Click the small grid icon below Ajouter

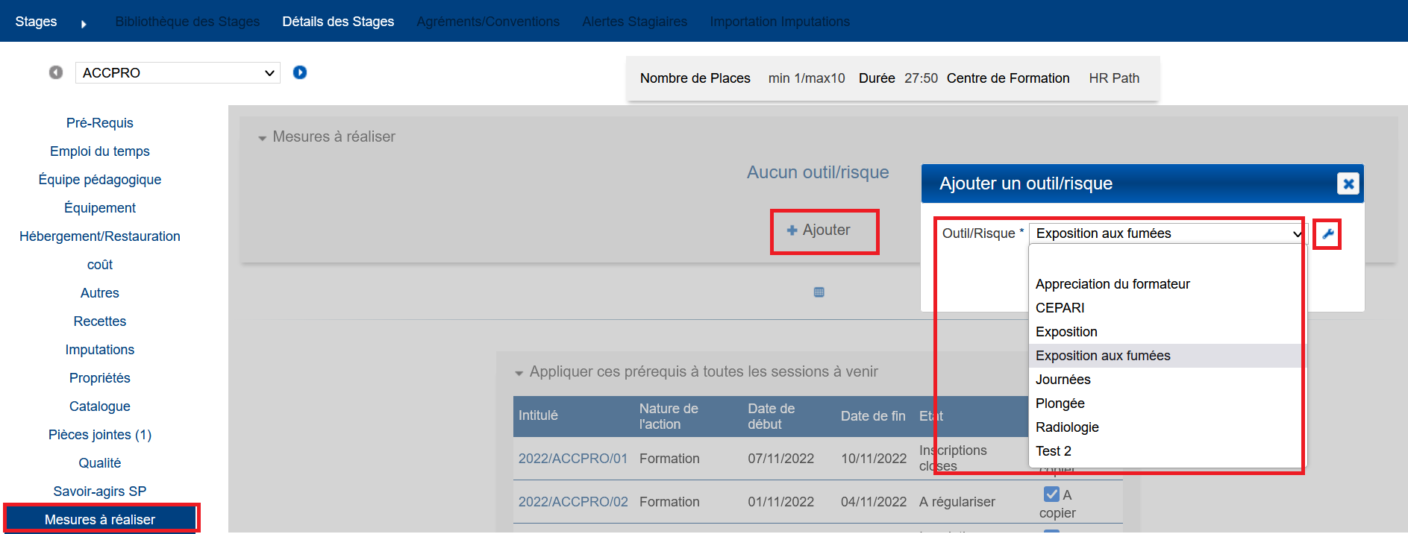(819, 292)
